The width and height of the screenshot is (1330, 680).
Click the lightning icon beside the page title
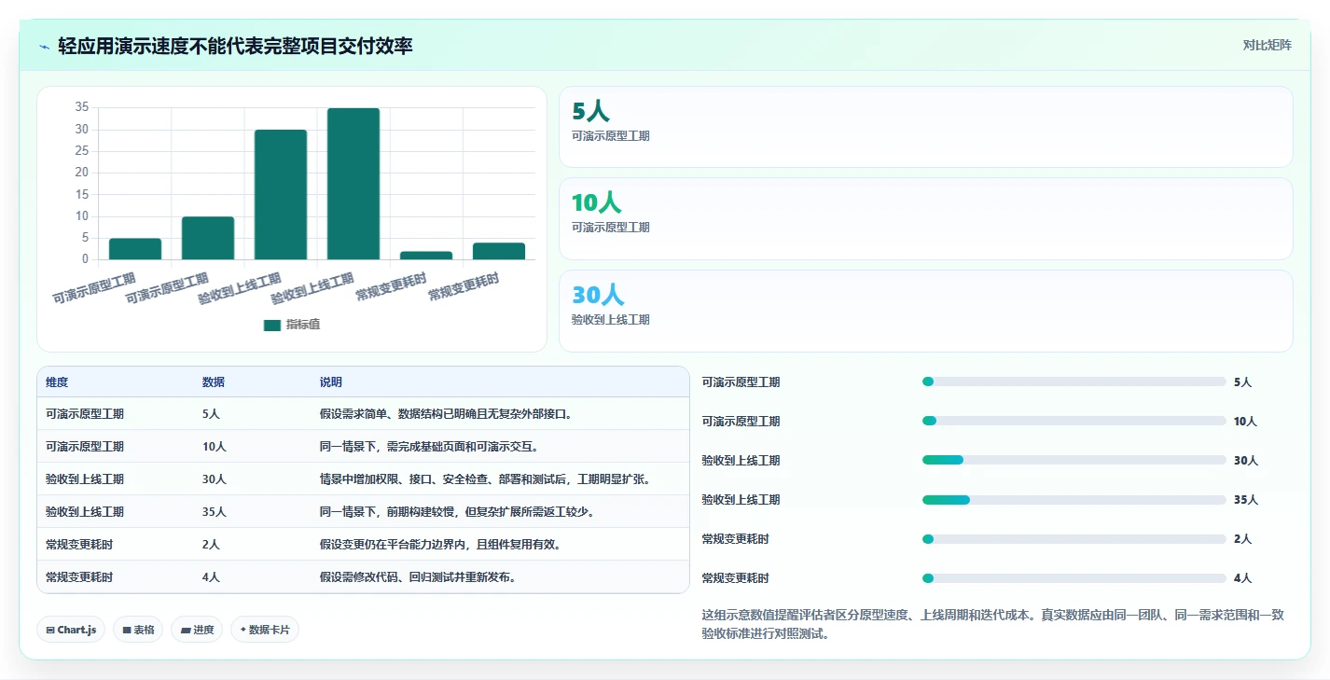[x=44, y=46]
